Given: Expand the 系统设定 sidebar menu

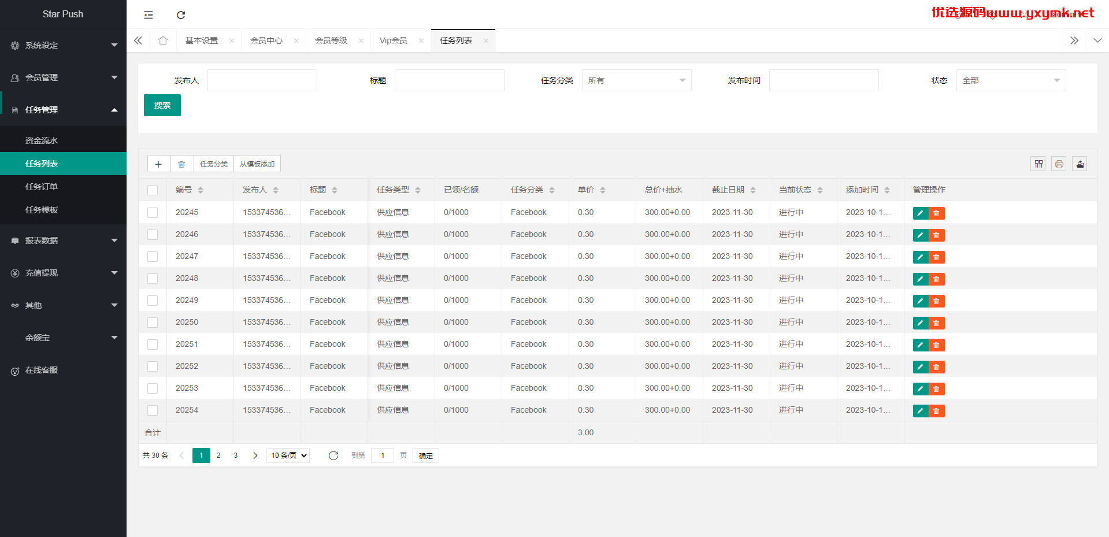Looking at the screenshot, I should pos(63,45).
